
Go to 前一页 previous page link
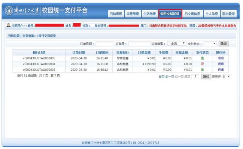click(x=170, y=77)
